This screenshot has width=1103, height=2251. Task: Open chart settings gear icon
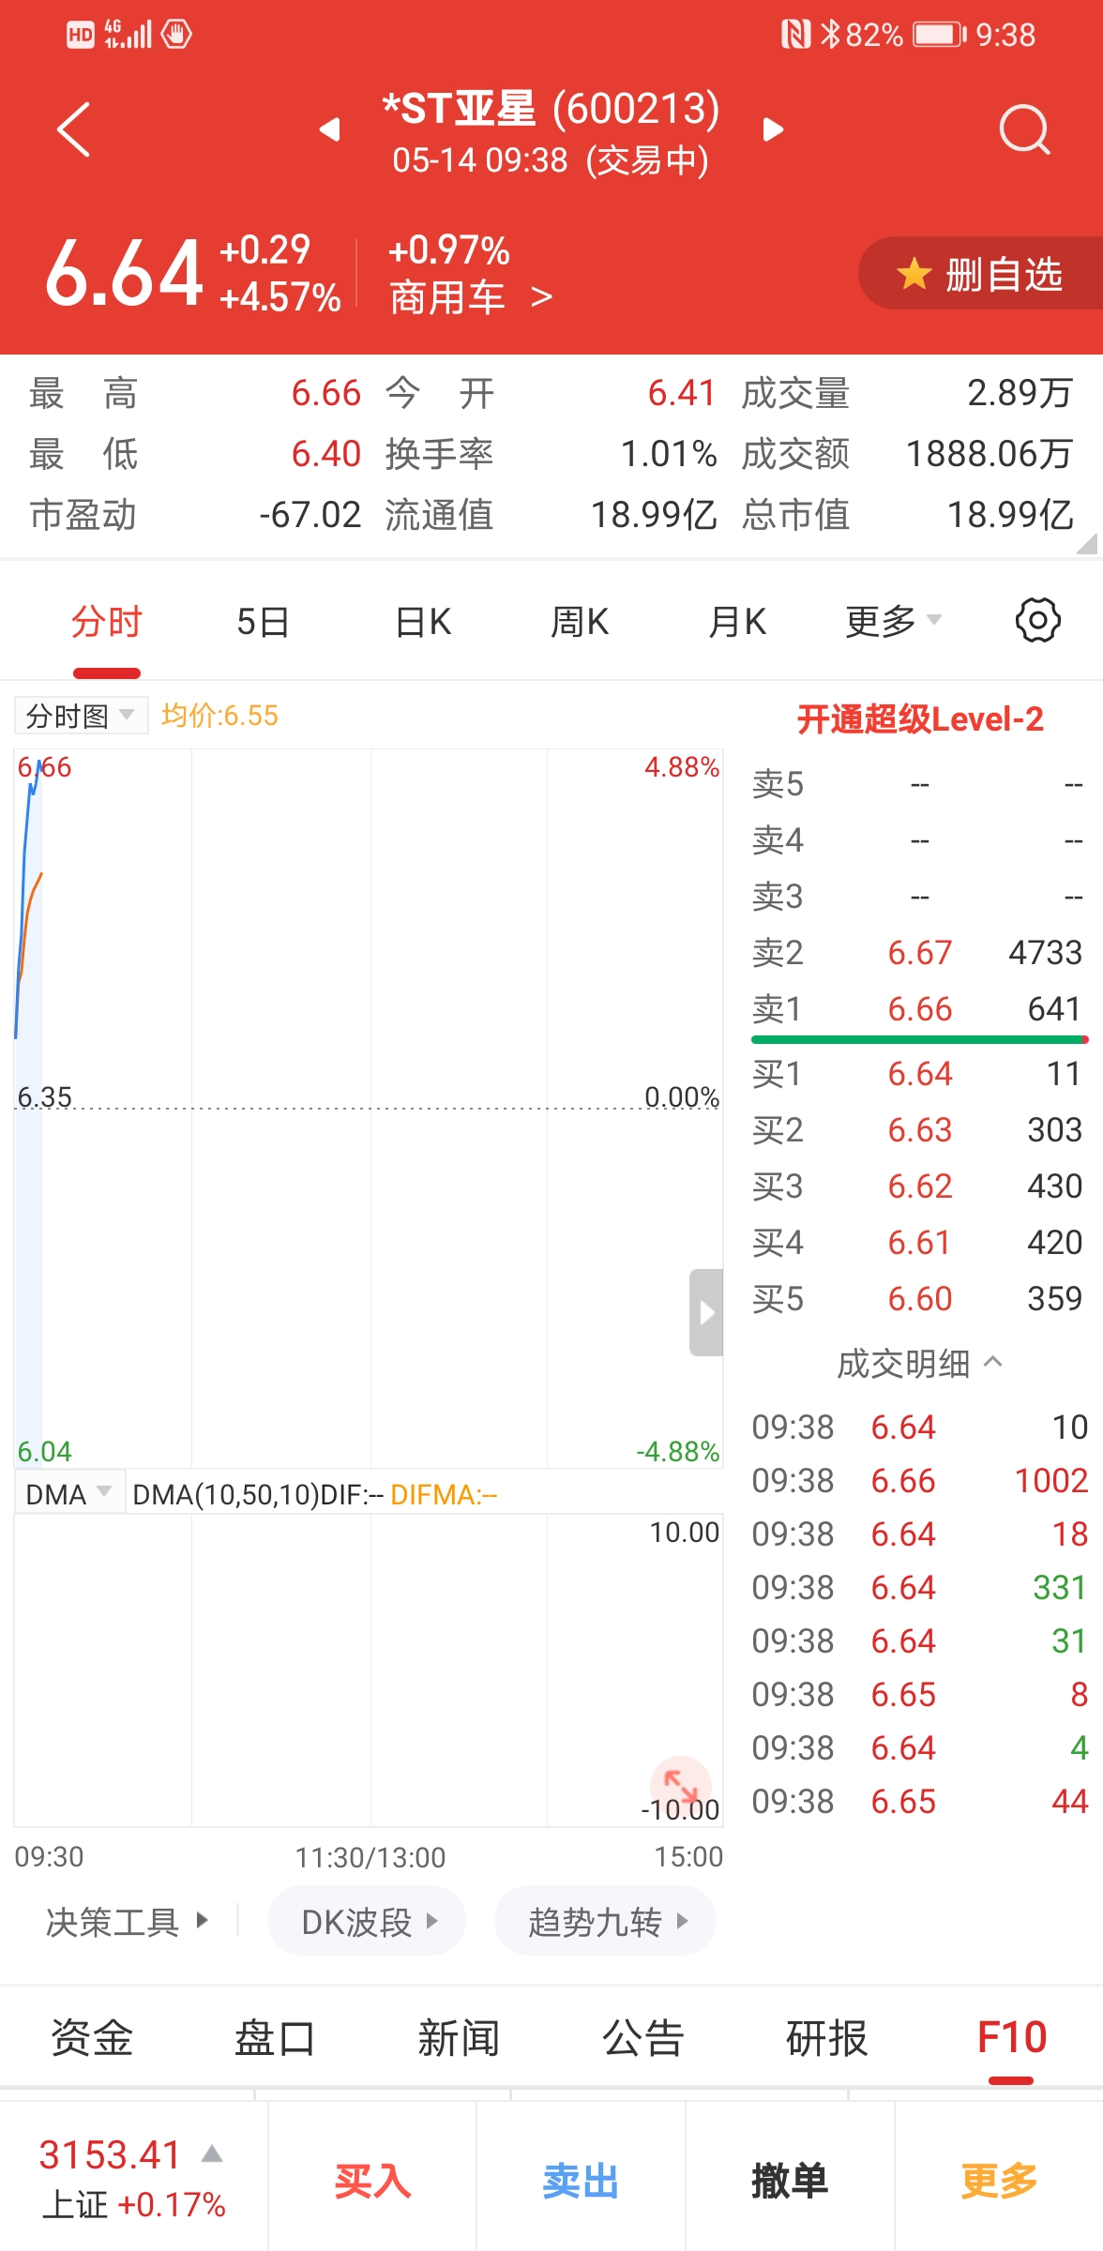point(1037,621)
